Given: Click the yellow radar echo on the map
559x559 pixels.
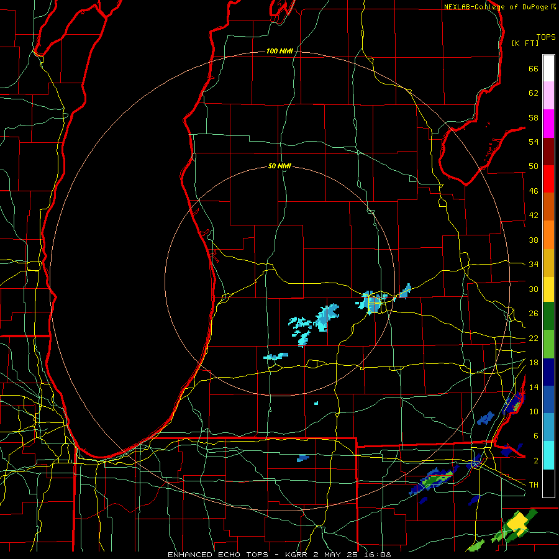Looking at the screenshot, I should coord(517,522).
